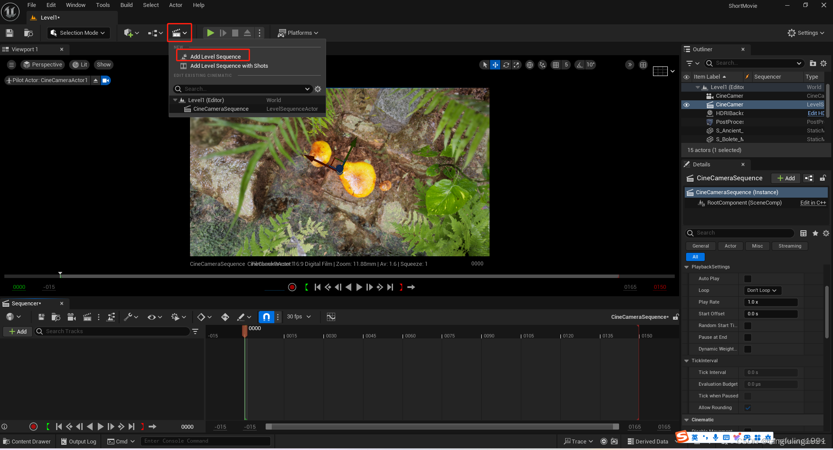Click the sequencer bottom range scrollbar
The image size is (833, 450).
pos(442,427)
